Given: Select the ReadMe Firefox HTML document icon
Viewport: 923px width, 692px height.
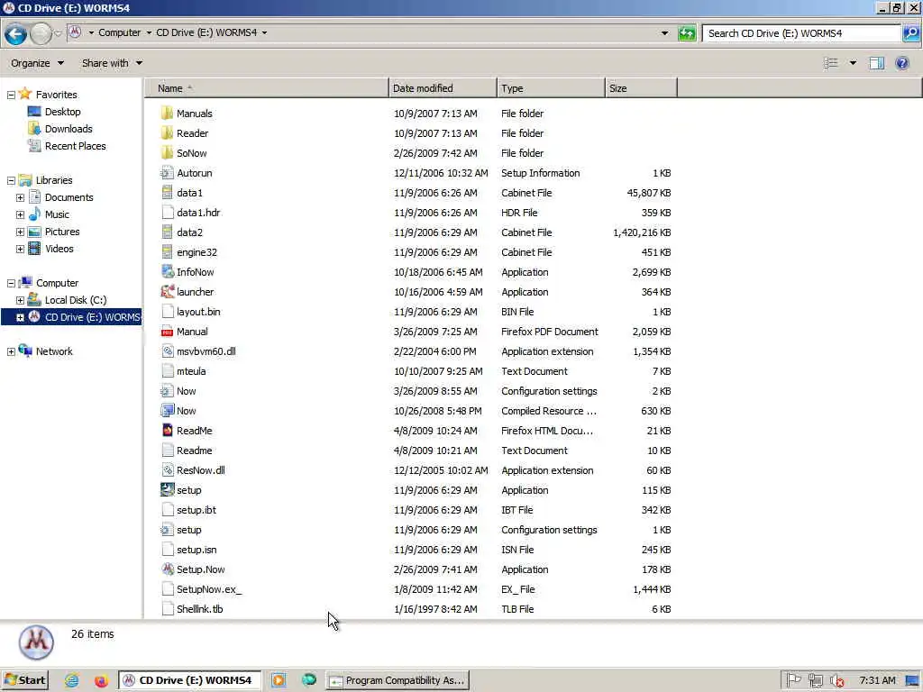Looking at the screenshot, I should coord(167,430).
